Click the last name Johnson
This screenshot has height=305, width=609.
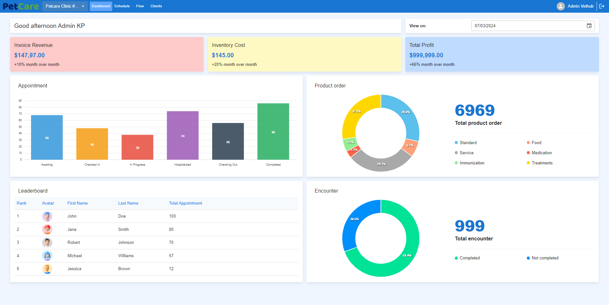click(126, 243)
